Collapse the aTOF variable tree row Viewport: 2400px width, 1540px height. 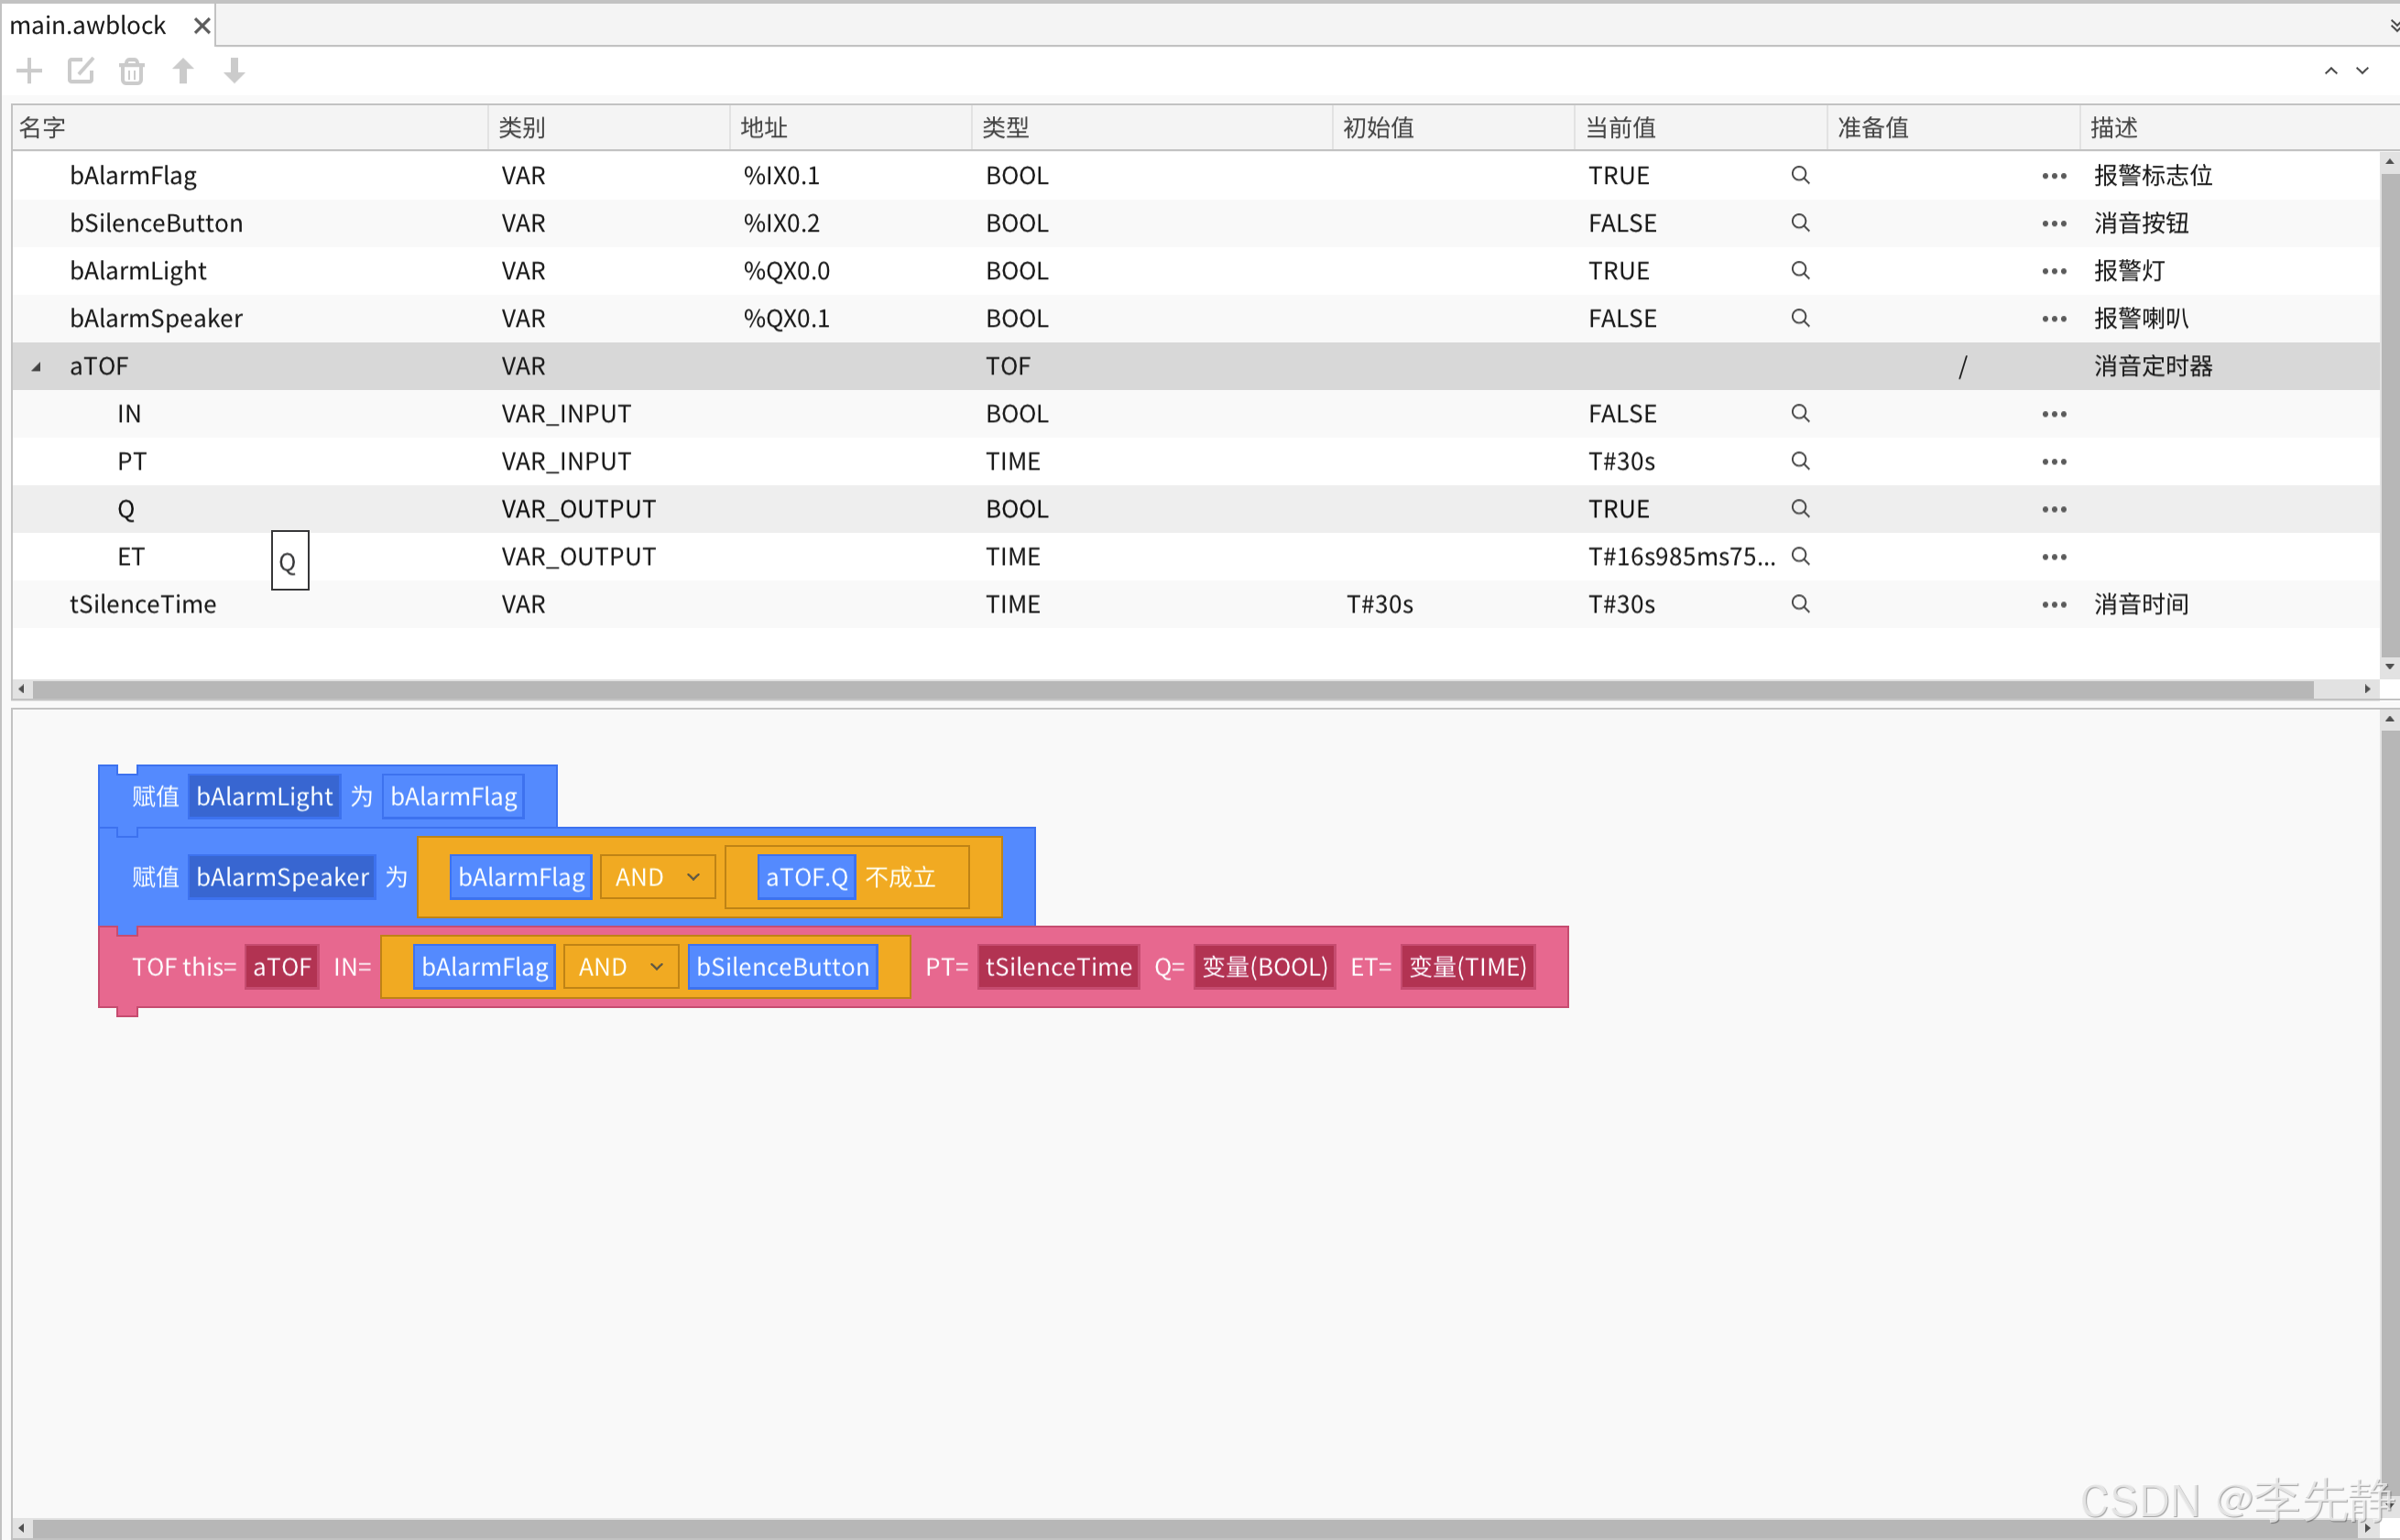click(36, 367)
